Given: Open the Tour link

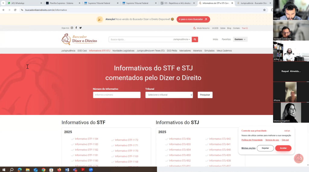Looking at the screenshot, I should 245,28.
